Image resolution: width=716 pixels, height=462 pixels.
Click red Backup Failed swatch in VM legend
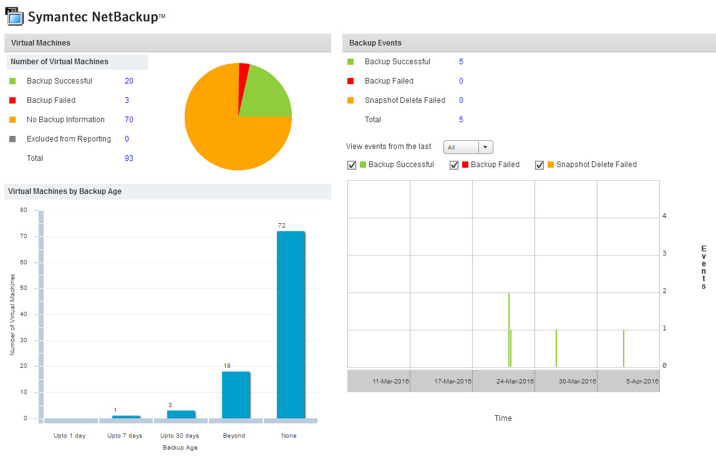pyautogui.click(x=12, y=100)
